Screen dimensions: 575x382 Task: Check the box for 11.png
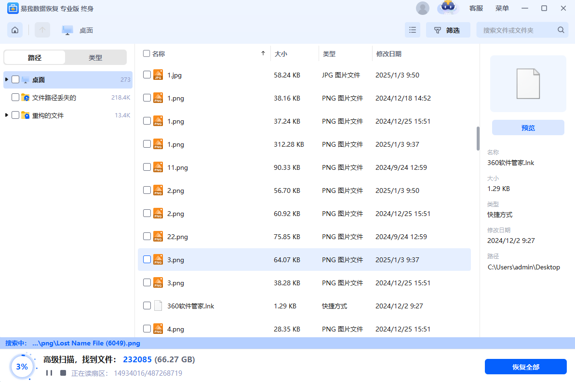pyautogui.click(x=147, y=167)
